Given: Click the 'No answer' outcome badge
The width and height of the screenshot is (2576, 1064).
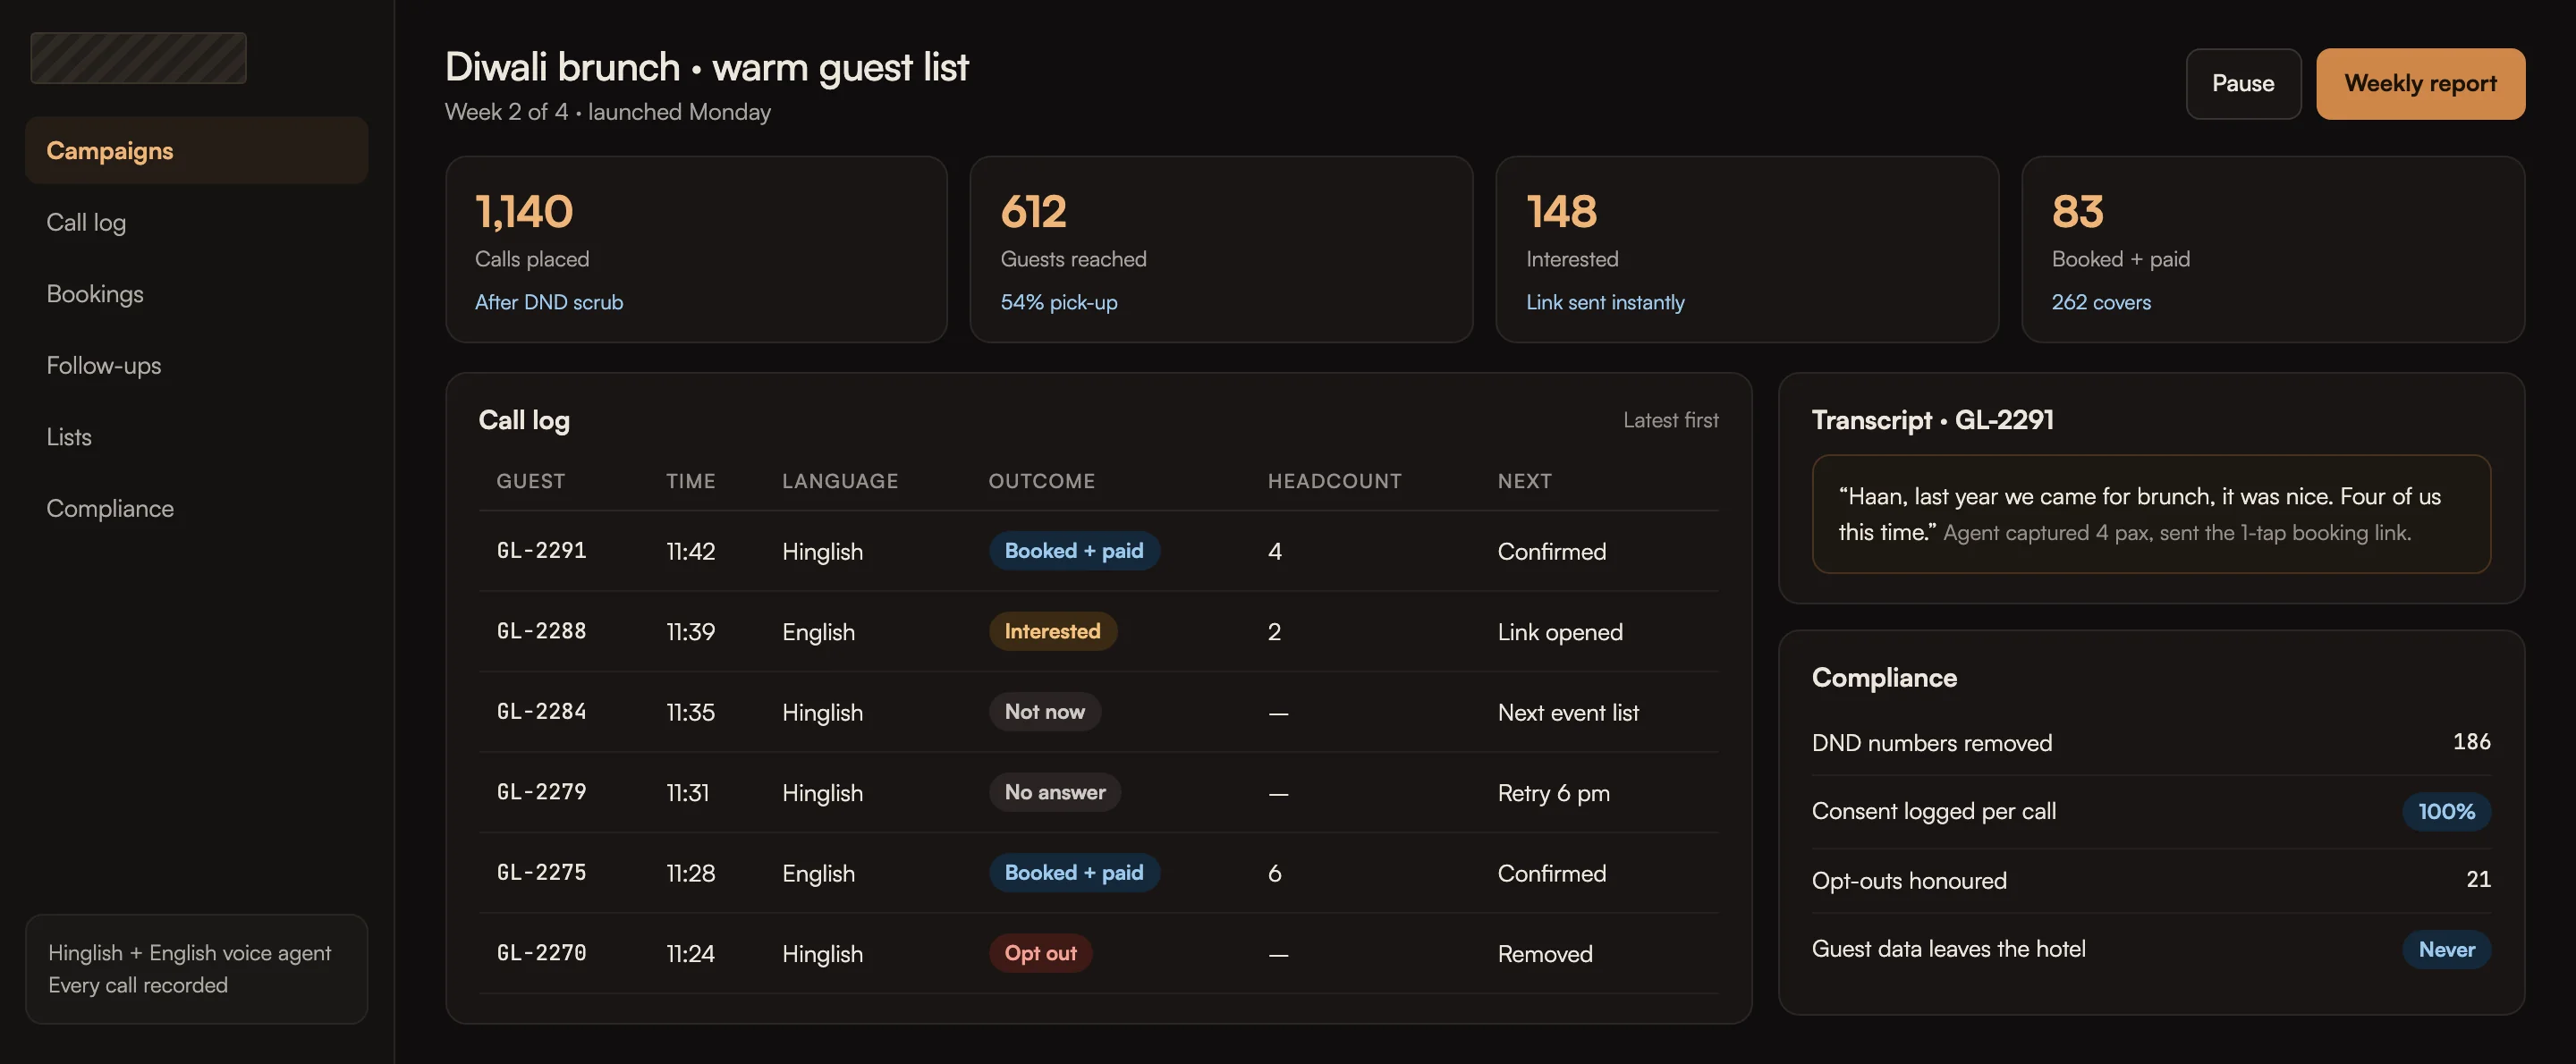Looking at the screenshot, I should pyautogui.click(x=1055, y=793).
